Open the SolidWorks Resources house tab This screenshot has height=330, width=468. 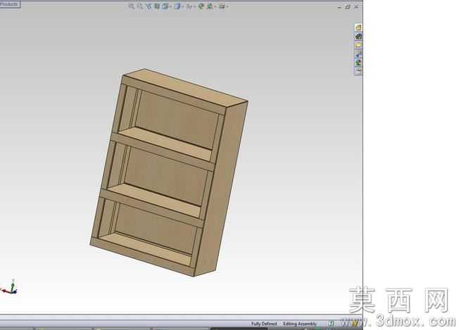click(358, 27)
